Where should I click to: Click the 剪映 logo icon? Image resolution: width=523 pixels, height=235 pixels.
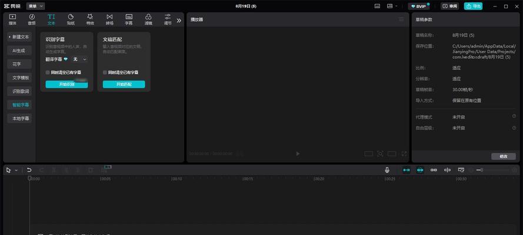pyautogui.click(x=6, y=6)
